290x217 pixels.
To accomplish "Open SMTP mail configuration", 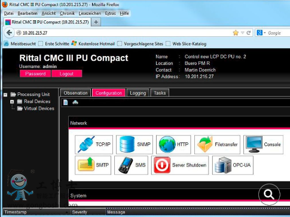I will [x=93, y=165].
